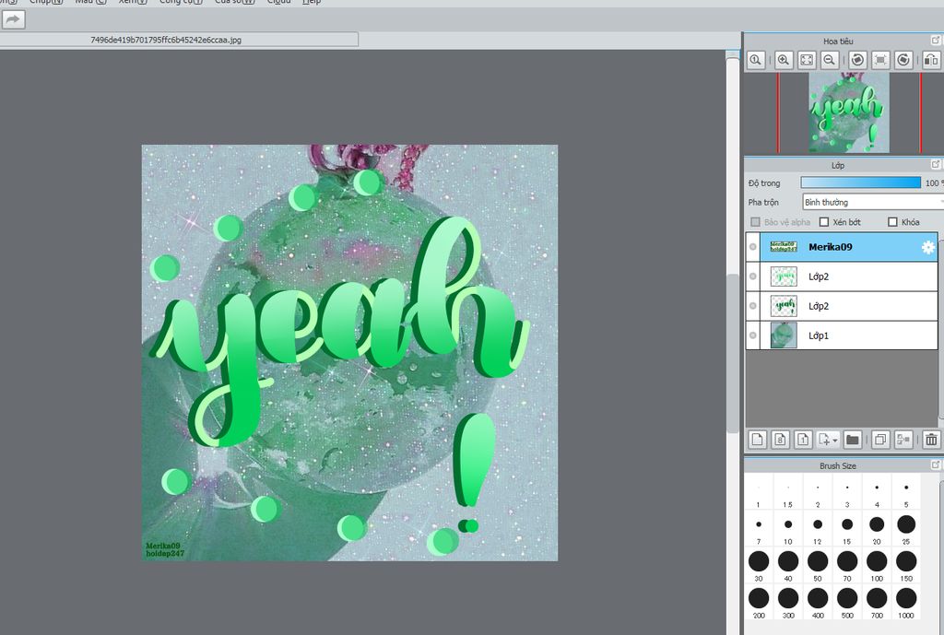This screenshot has width=944, height=635.
Task: Choose brush size 40
Action: (x=788, y=567)
